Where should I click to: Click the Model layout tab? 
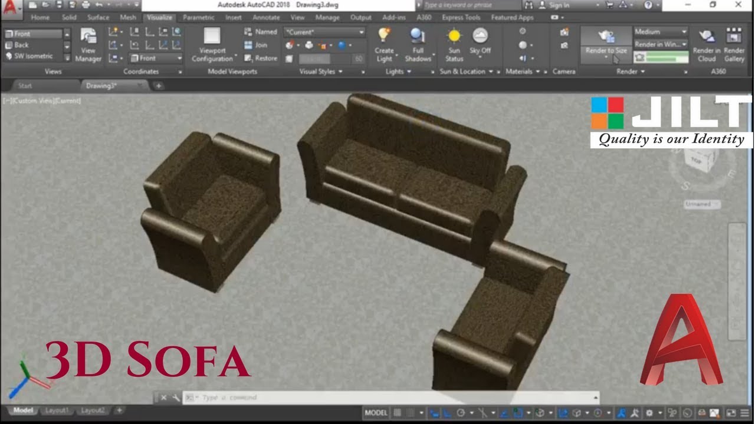click(x=23, y=410)
